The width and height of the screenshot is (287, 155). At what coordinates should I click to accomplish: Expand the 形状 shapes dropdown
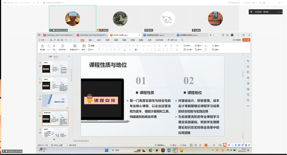pyautogui.click(x=188, y=46)
